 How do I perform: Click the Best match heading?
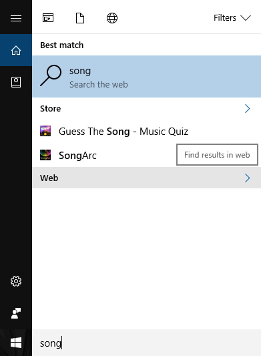(x=61, y=45)
